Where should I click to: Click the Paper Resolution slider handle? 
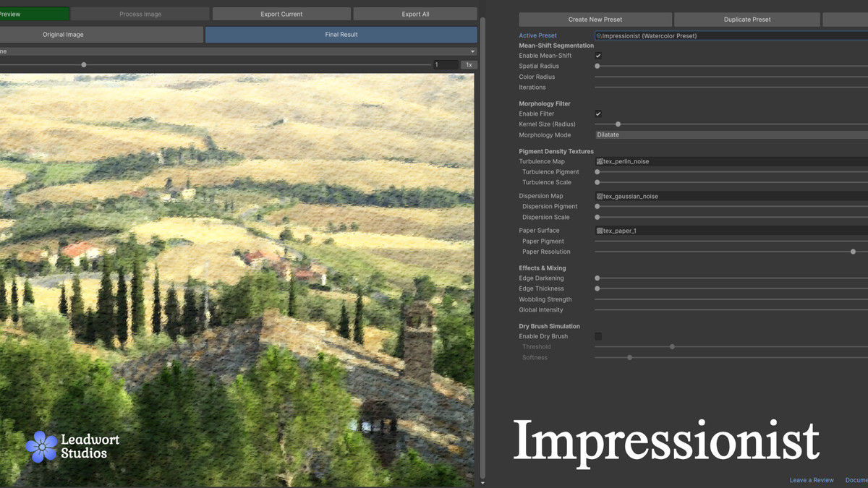854,252
